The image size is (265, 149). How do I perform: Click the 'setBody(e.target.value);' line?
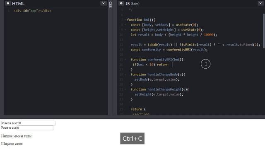coord(157,79)
